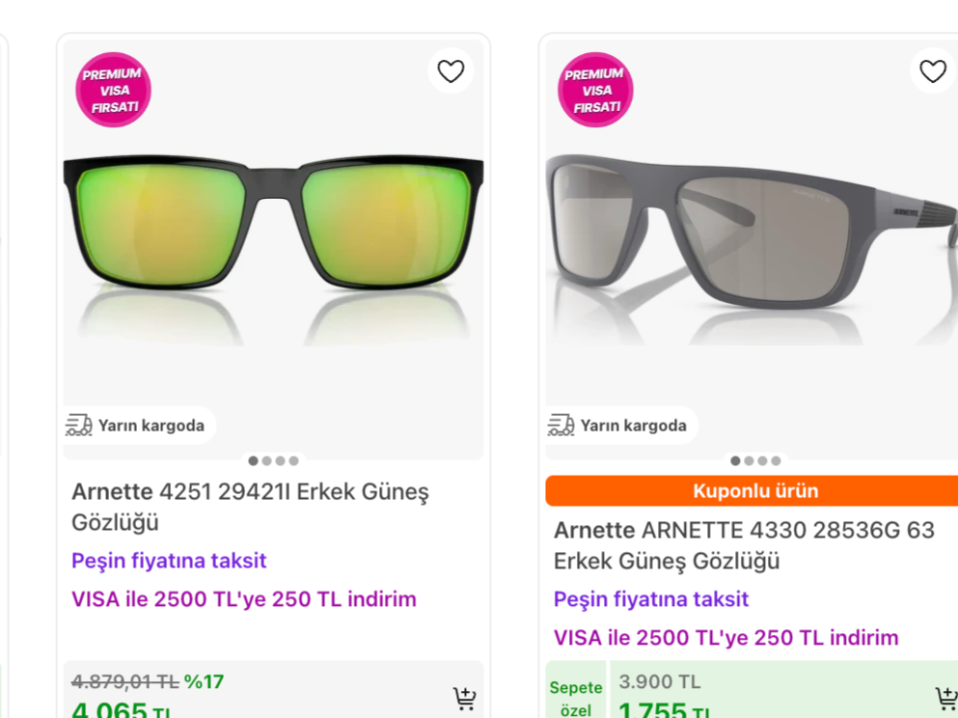Add Arnette 4330 to cart via cart icon
Screen dimensions: 958x718
[946, 699]
